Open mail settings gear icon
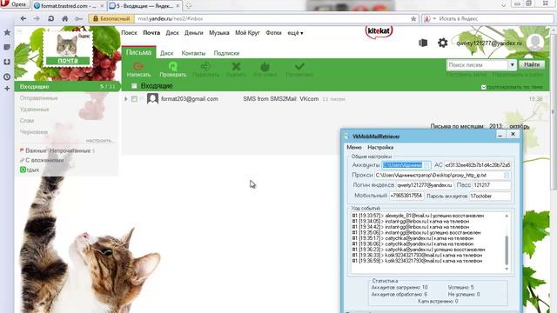The height and width of the screenshot is (313, 557). point(443,43)
